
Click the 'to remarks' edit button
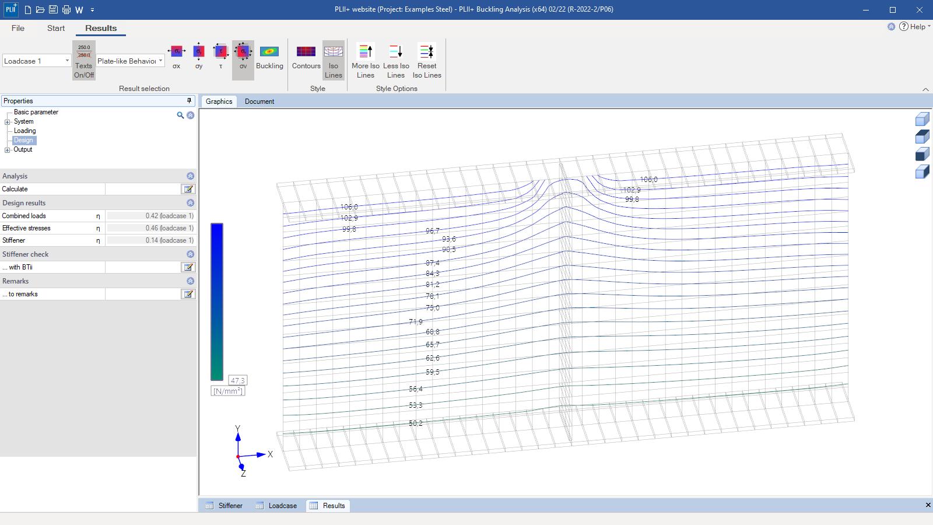[188, 294]
